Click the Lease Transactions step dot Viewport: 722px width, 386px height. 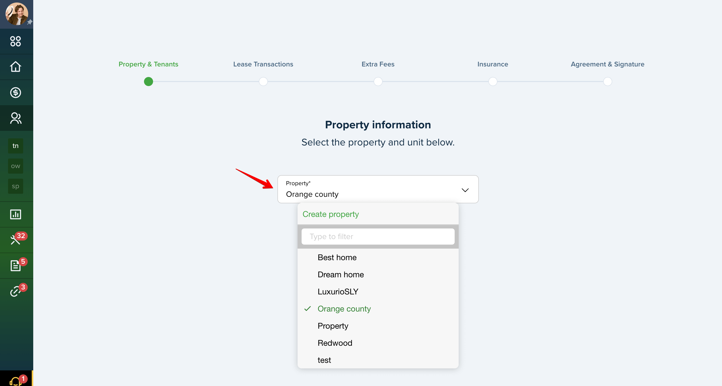263,82
